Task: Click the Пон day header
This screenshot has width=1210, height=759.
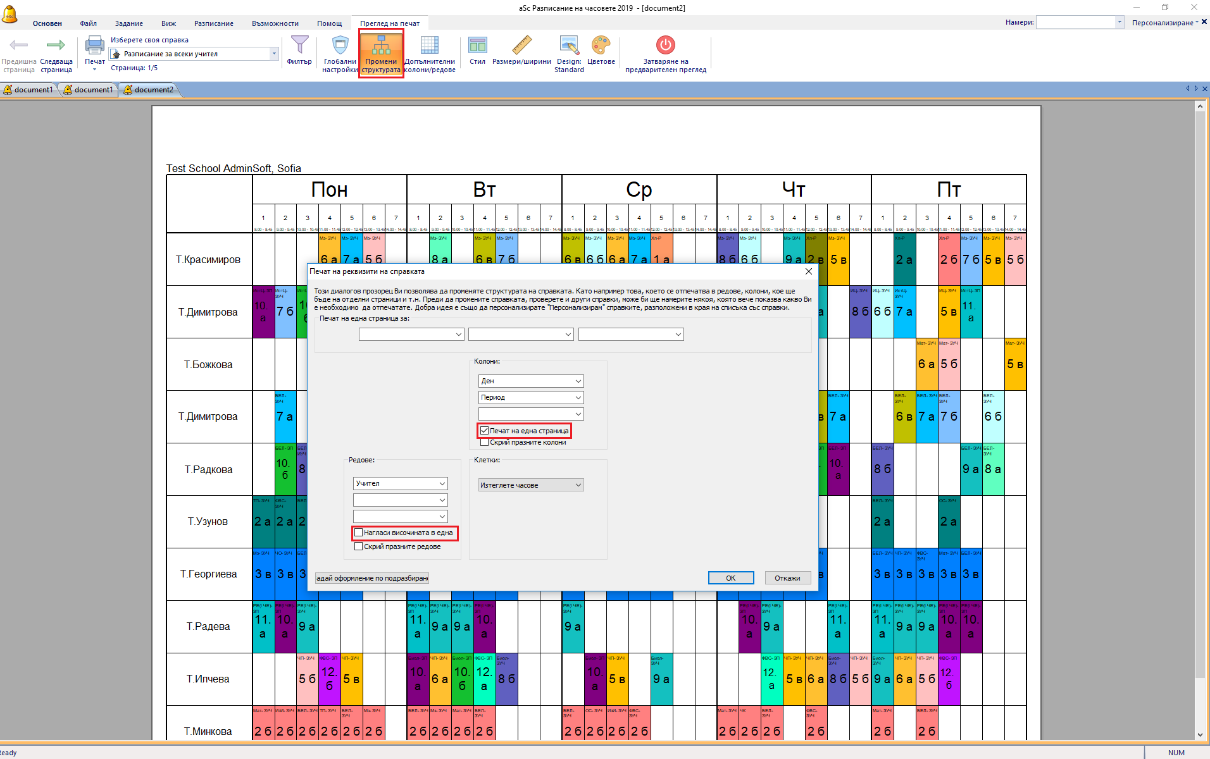Action: point(329,190)
